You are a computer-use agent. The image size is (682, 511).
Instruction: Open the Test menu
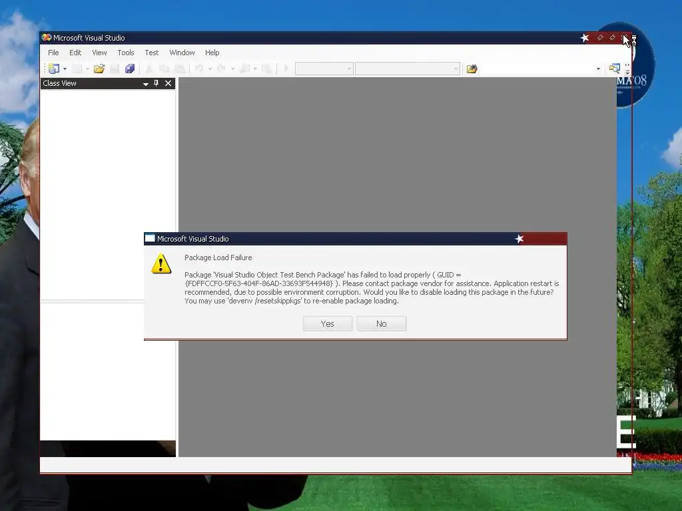click(152, 53)
